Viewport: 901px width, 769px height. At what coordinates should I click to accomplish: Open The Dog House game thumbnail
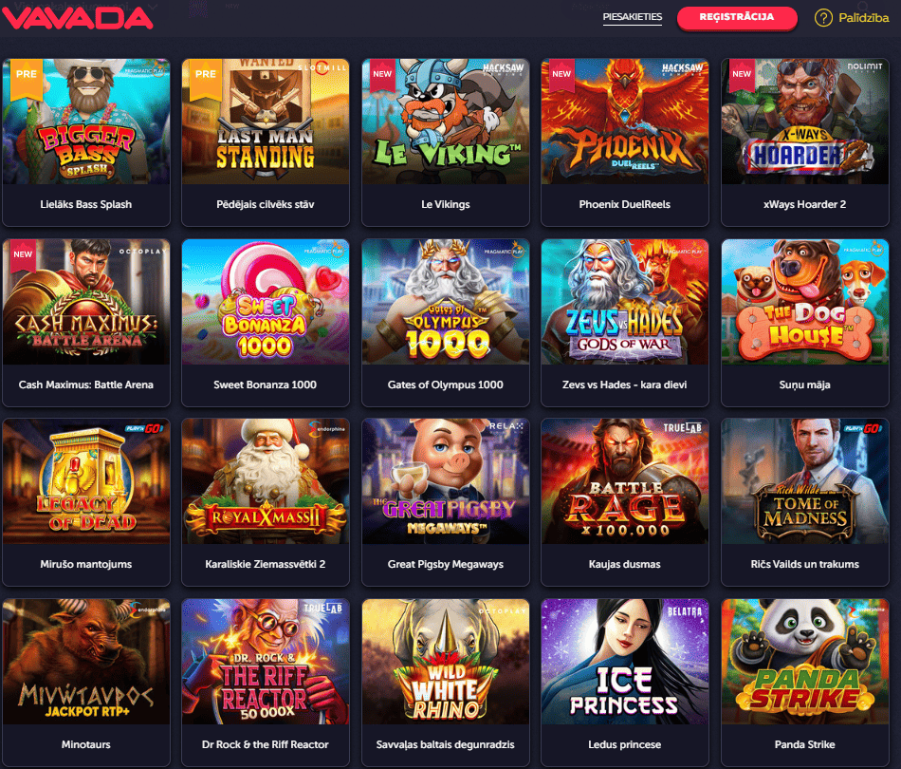point(805,301)
